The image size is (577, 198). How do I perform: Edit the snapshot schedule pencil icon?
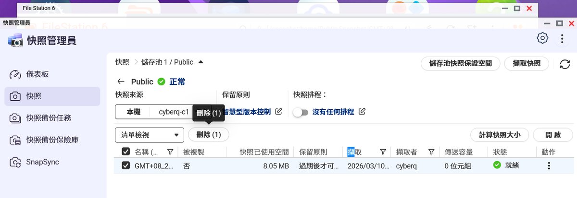click(362, 112)
